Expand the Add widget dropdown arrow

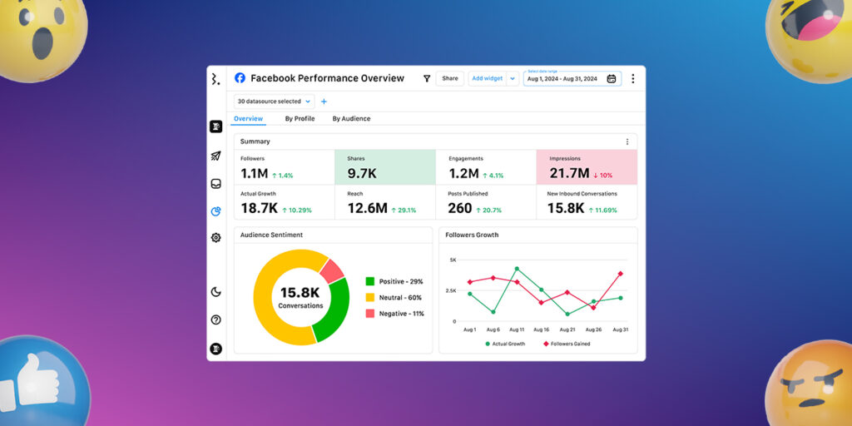click(513, 78)
